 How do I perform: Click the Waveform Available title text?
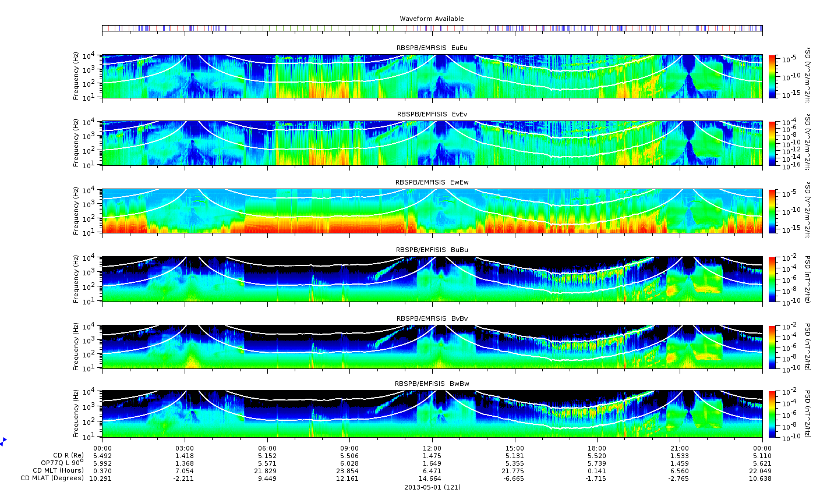tap(432, 19)
